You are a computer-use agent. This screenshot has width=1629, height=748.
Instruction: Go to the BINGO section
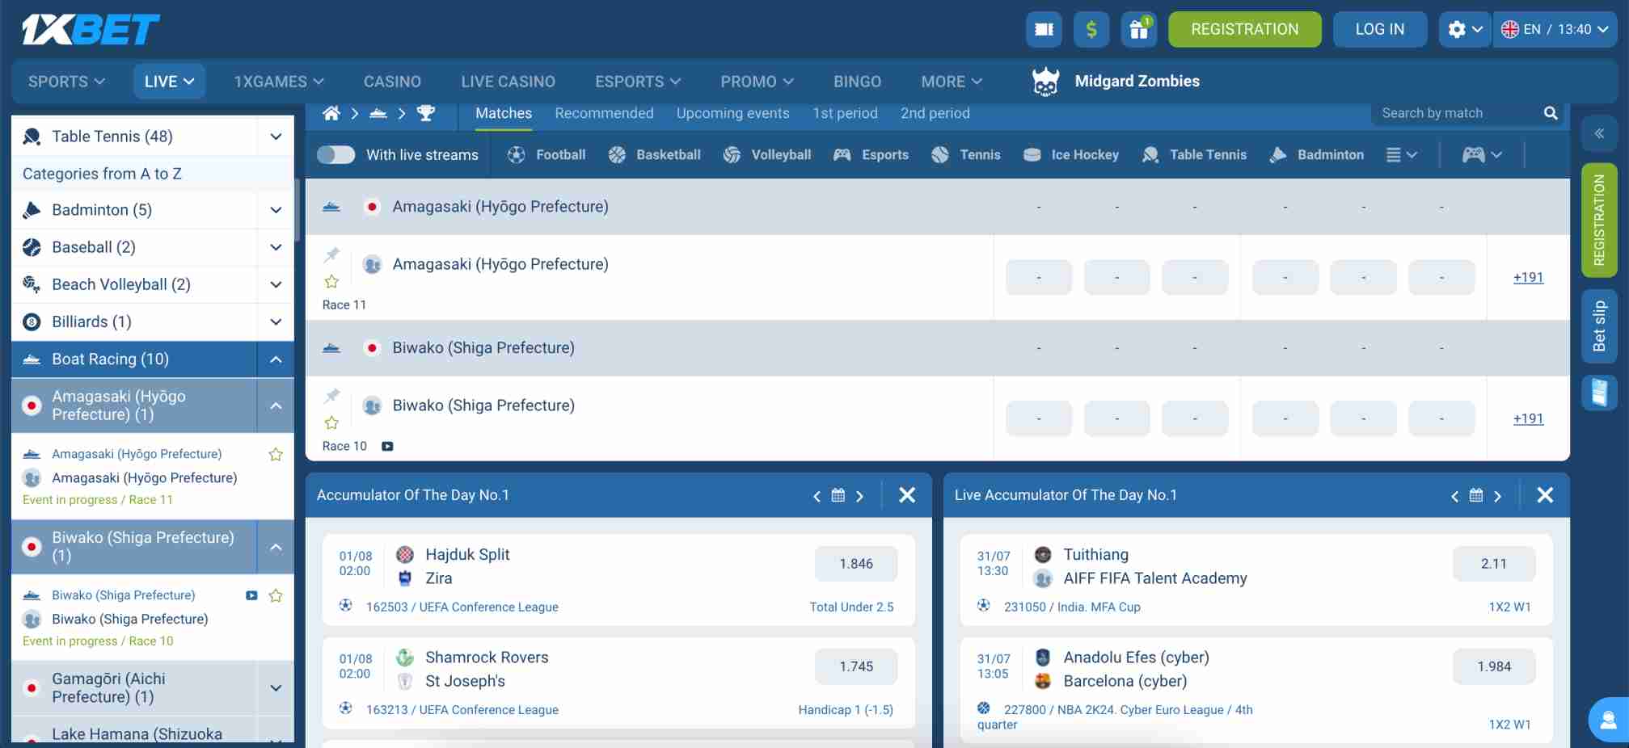(857, 82)
